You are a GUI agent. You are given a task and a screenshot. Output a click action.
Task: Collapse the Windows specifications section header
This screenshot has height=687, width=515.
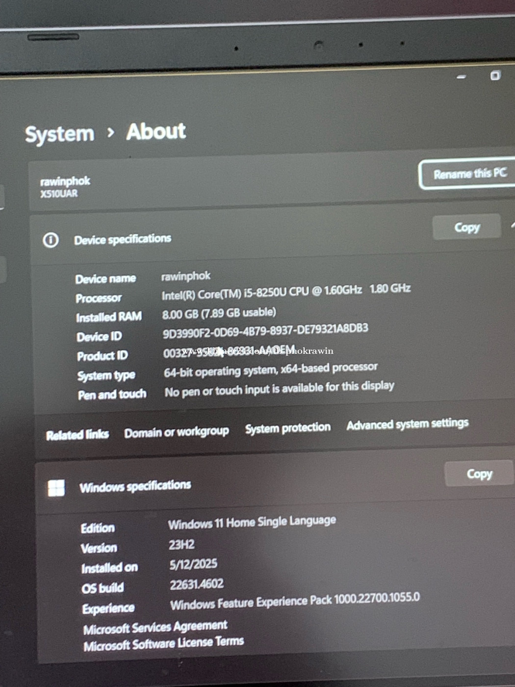pyautogui.click(x=275, y=481)
